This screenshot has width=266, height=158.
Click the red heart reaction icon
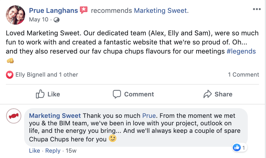pos(10,75)
